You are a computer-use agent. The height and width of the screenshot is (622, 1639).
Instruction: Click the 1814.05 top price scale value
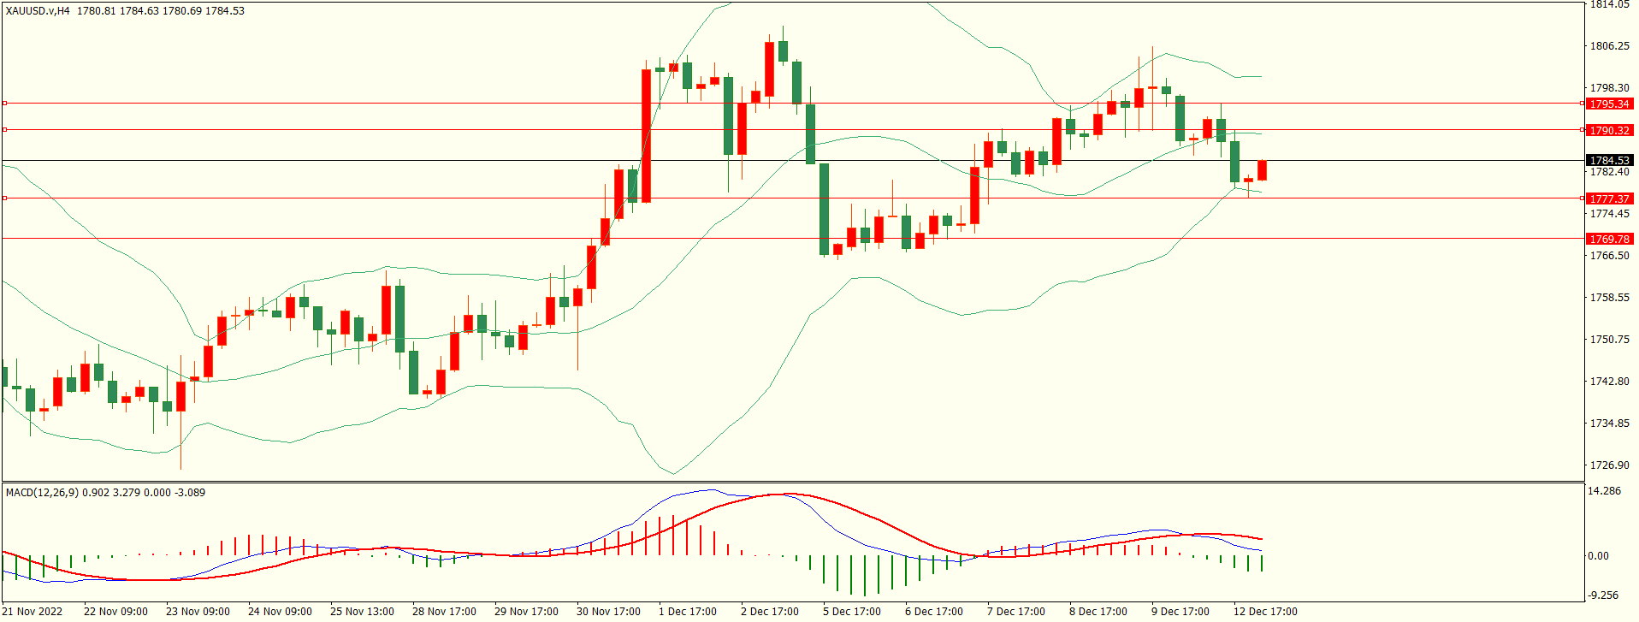pyautogui.click(x=1608, y=5)
